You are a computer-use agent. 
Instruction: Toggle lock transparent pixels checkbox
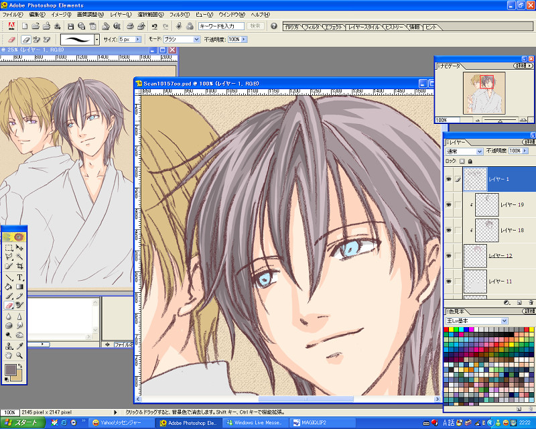pyautogui.click(x=462, y=161)
